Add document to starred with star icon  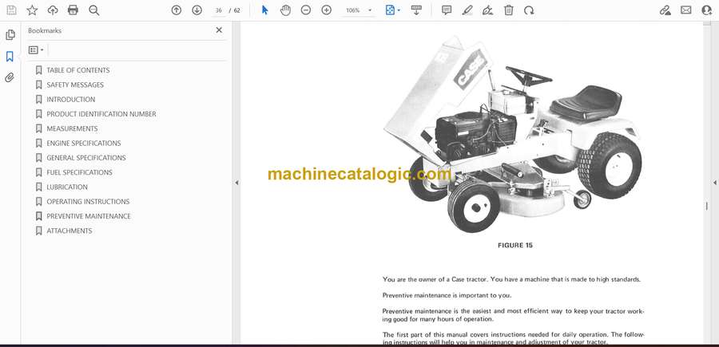(32, 10)
